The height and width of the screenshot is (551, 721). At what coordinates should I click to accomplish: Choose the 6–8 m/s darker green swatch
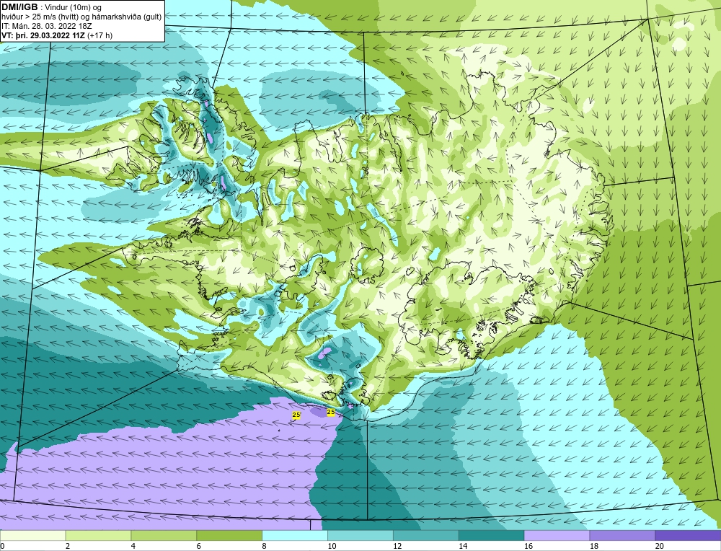tap(229, 535)
